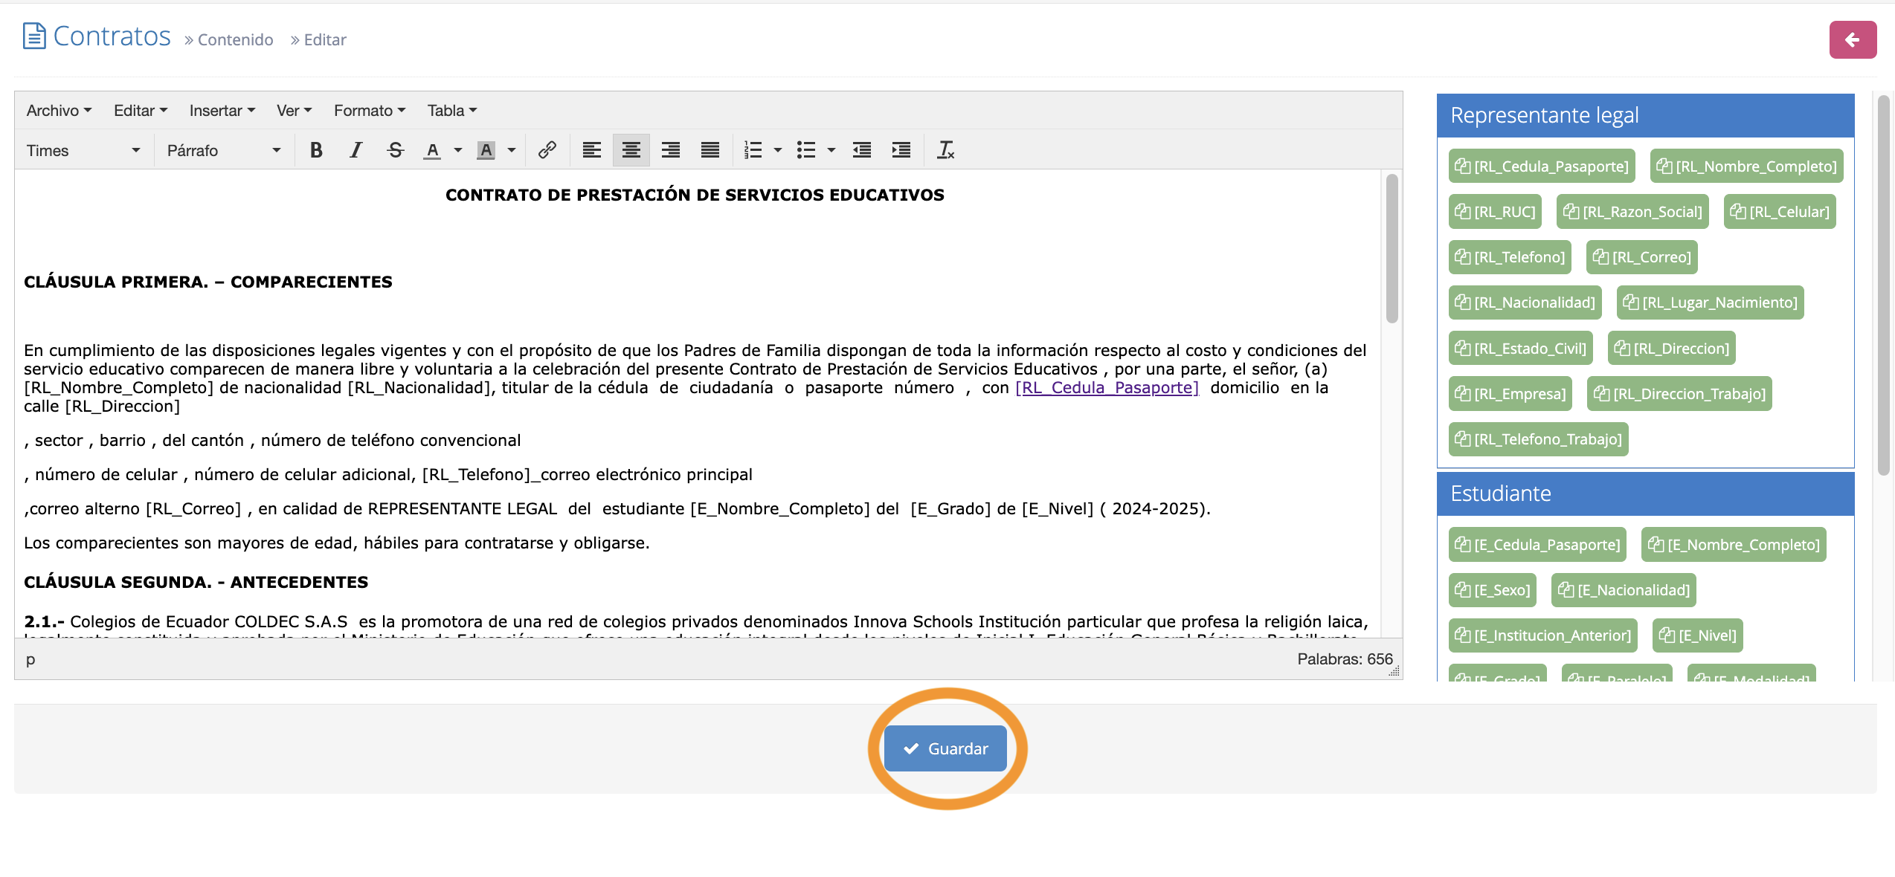Viewport: 1895px width, 877px height.
Task: Open the text color picker arrow
Action: click(x=458, y=150)
